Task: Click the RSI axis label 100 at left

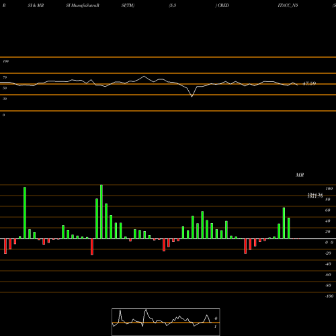Action: (5, 61)
